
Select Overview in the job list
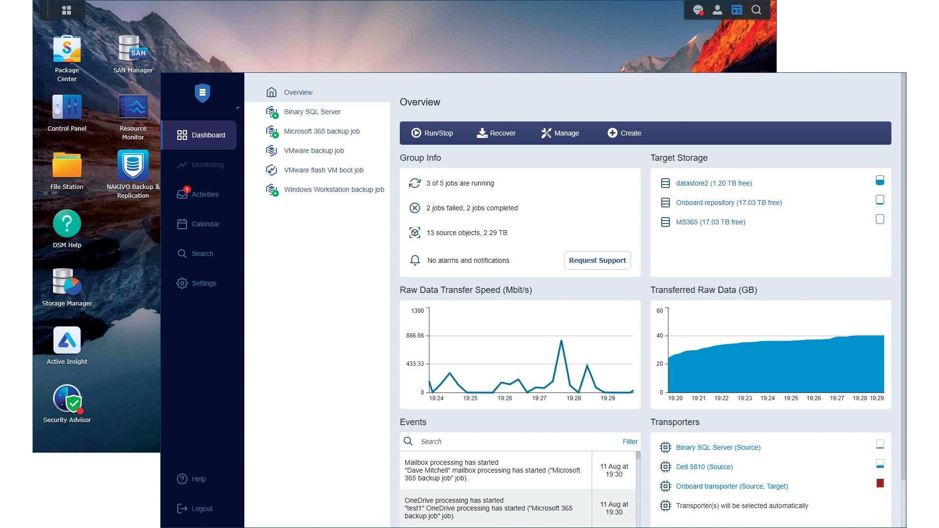click(298, 92)
